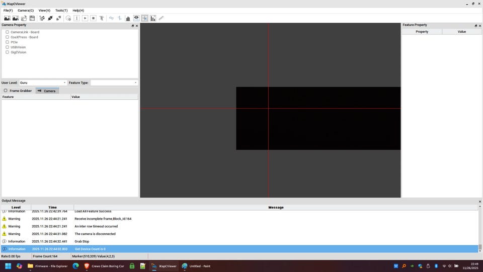Click the eye icon in the toolbar
The width and height of the screenshot is (483, 272).
[136, 18]
